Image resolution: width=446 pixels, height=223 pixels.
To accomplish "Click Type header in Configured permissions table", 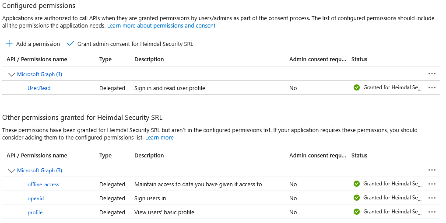I will point(105,59).
